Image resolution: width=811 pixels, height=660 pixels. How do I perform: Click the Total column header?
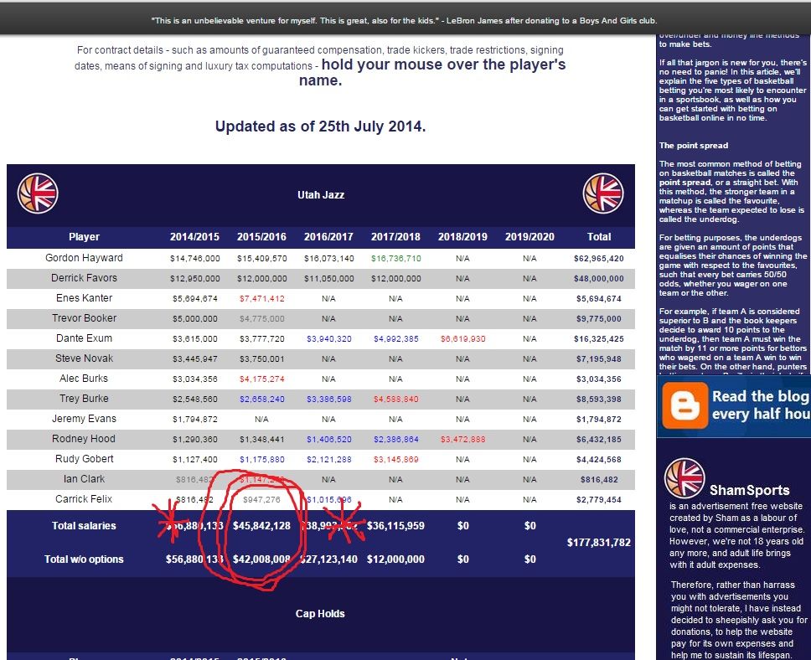coord(599,237)
